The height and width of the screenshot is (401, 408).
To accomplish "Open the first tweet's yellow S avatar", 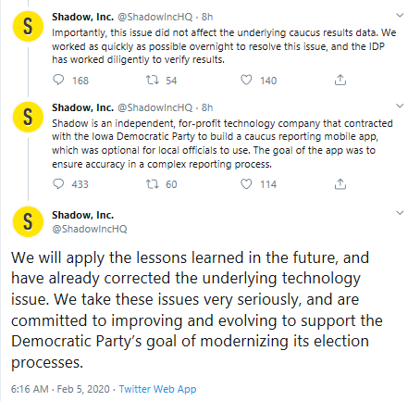I will (28, 26).
